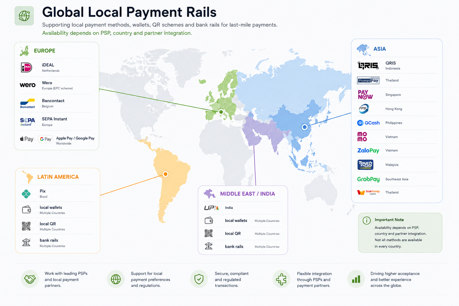Click the Europe map icon in panel header
This screenshot has width=459, height=306.
(25, 51)
